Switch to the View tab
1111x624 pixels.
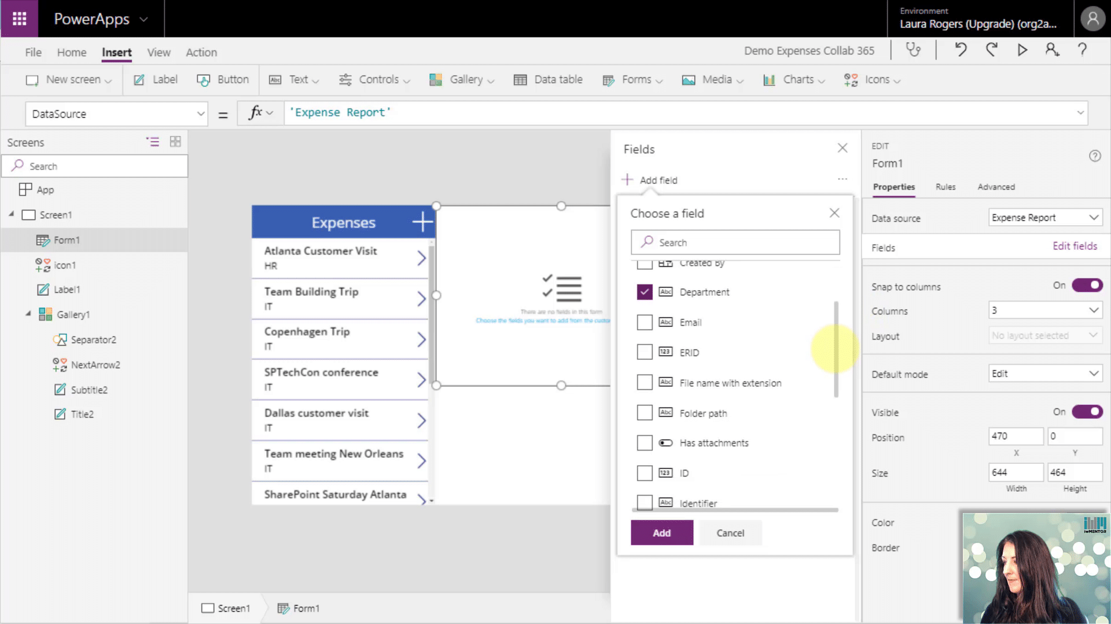159,52
